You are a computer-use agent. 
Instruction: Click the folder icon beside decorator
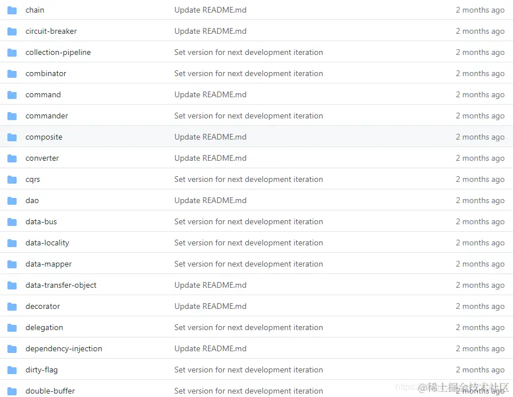click(x=12, y=307)
